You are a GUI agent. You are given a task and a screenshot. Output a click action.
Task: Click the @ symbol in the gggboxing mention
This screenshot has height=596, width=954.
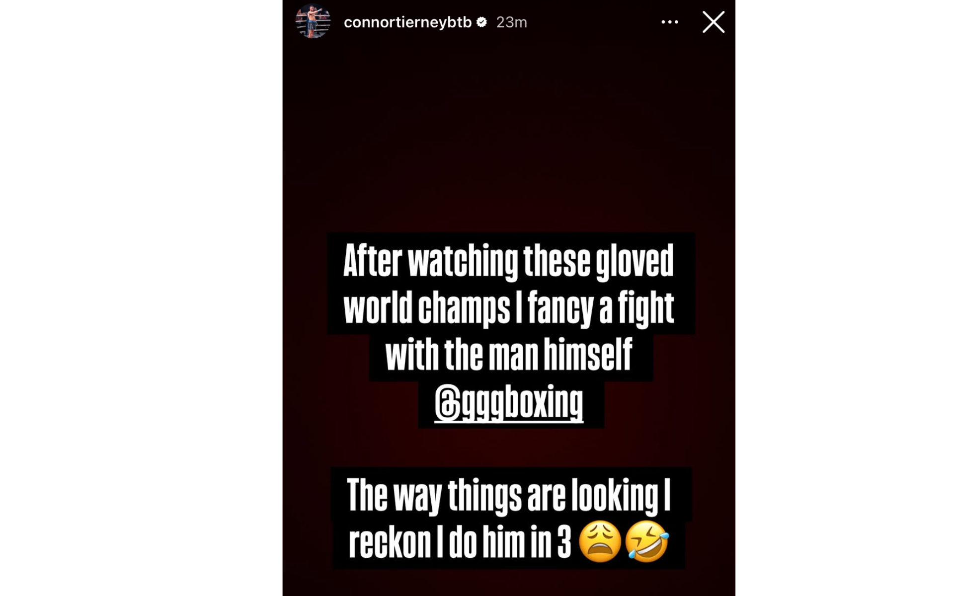click(x=448, y=404)
